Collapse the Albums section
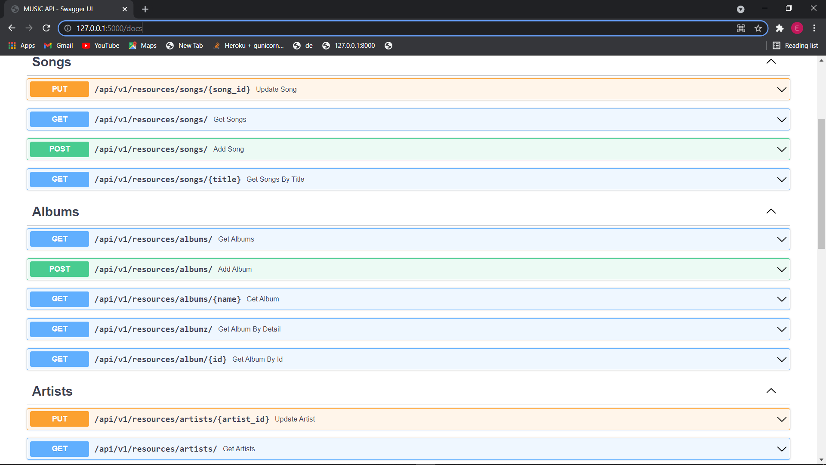 pyautogui.click(x=771, y=211)
